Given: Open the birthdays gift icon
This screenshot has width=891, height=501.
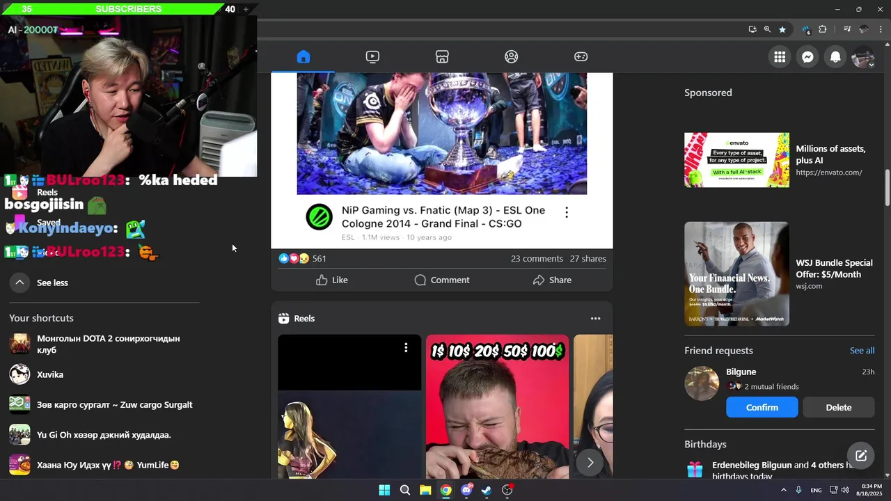Looking at the screenshot, I should pyautogui.click(x=695, y=470).
